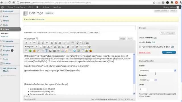Apply strikethrough formatting

click(x=34, y=43)
